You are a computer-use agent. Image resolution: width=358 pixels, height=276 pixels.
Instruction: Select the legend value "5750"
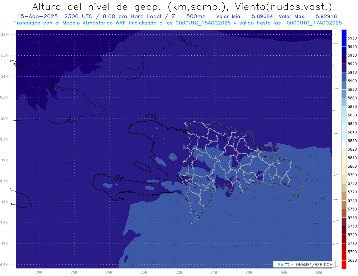coord(352,209)
